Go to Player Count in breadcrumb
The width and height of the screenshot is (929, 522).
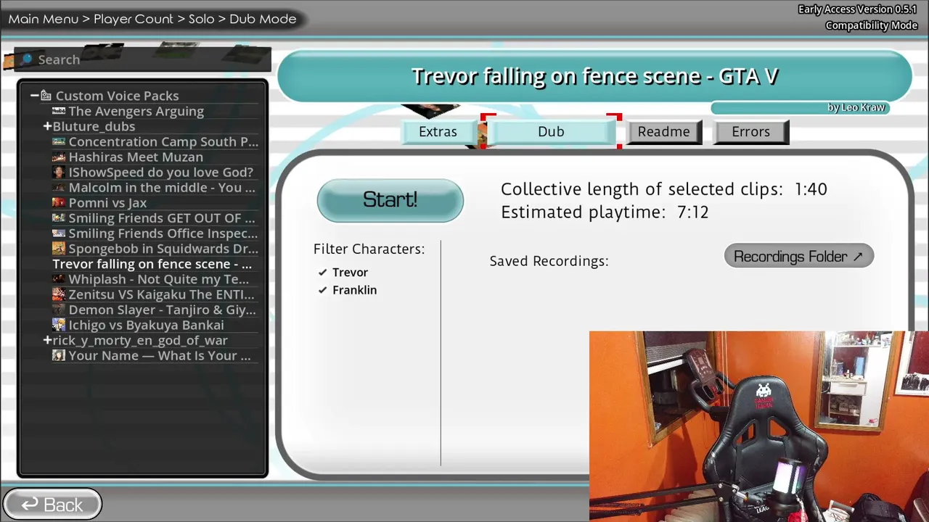click(134, 19)
